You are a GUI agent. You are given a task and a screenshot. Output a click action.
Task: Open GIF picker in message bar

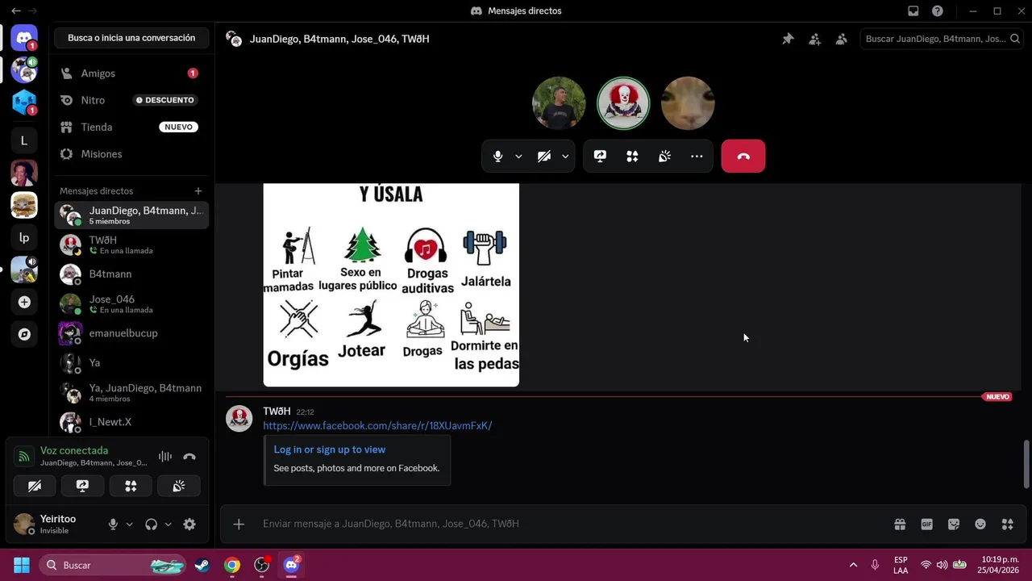click(926, 525)
